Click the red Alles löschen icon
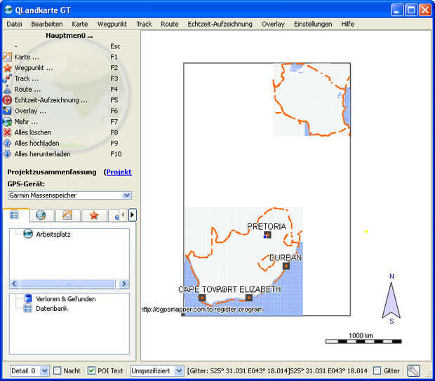Screen dimensions: 435x381 [x=8, y=132]
